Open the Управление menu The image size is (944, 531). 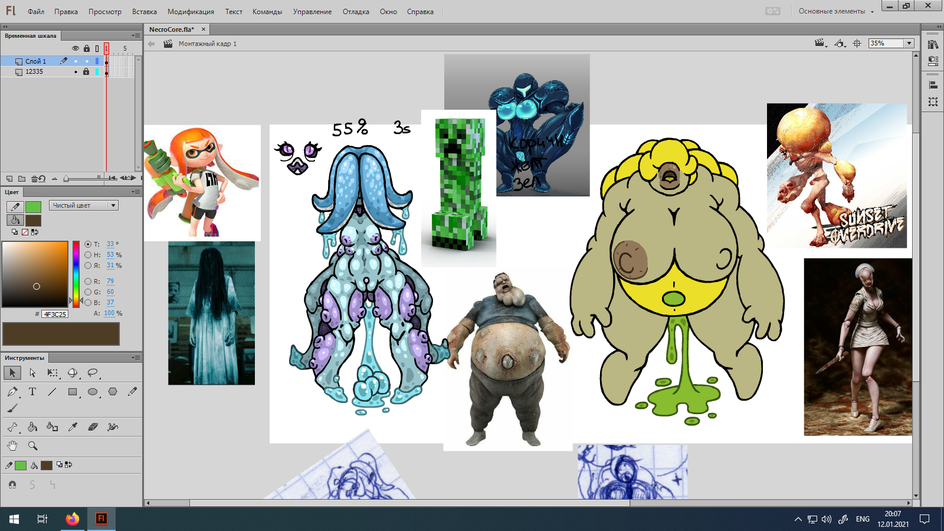coord(312,12)
